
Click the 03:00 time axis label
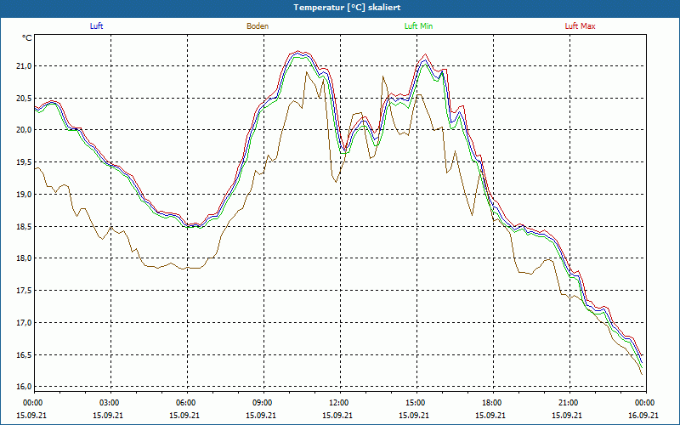(110, 403)
